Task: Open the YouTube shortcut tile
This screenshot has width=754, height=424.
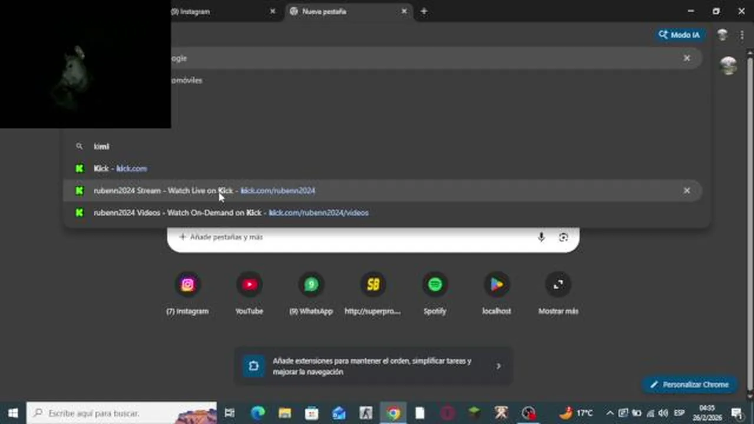Action: click(249, 294)
